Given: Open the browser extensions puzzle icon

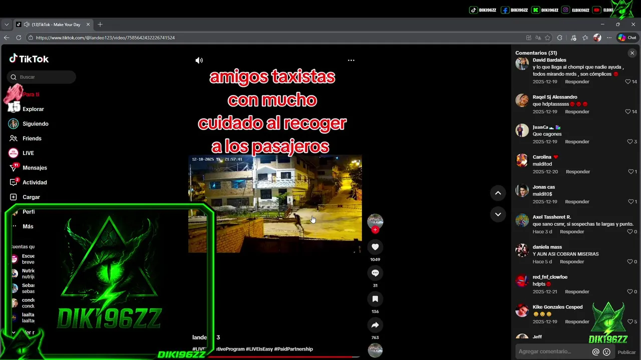Looking at the screenshot, I should tap(560, 37).
